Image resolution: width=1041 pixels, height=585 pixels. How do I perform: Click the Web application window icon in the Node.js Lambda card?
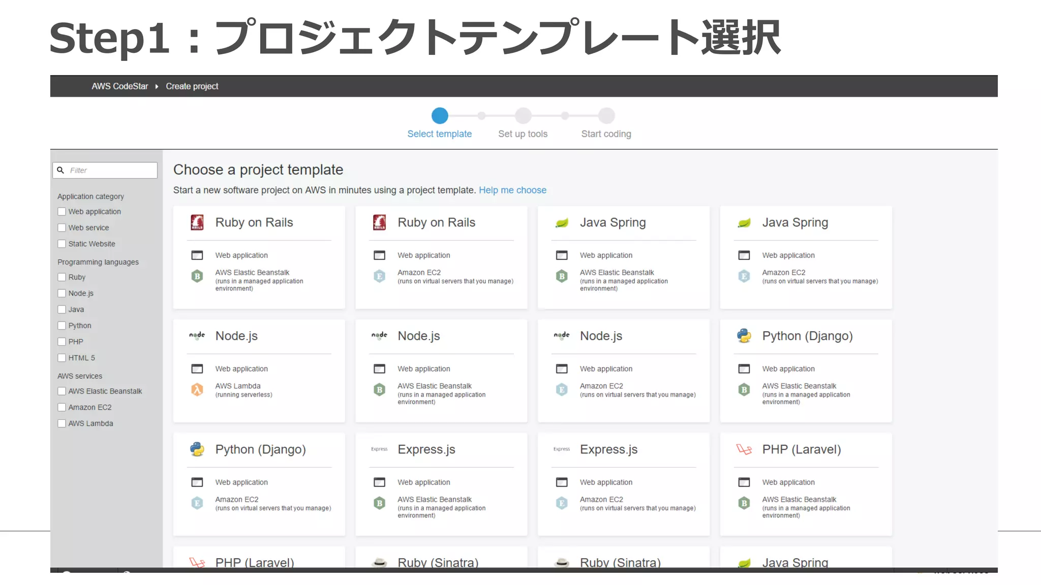[197, 369]
